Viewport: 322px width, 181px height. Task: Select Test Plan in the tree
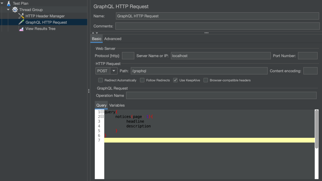point(20,3)
